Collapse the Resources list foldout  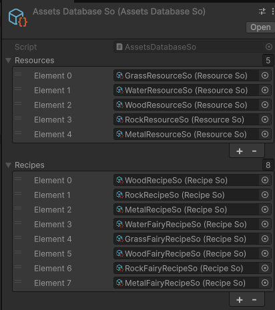(9, 61)
